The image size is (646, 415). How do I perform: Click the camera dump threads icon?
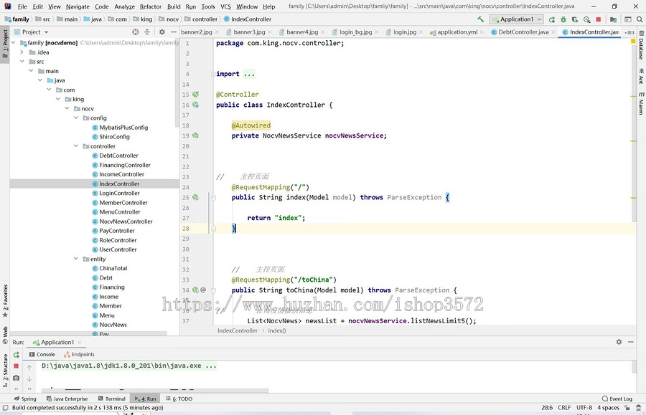(16, 378)
